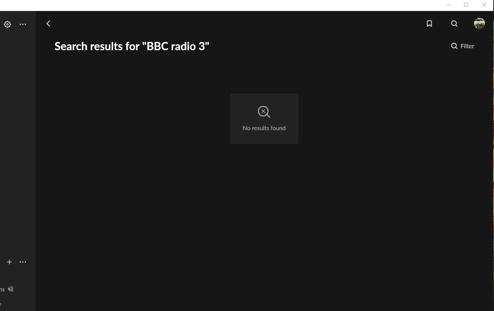
Task: Add a new item with the plus icon
Action: 9,262
